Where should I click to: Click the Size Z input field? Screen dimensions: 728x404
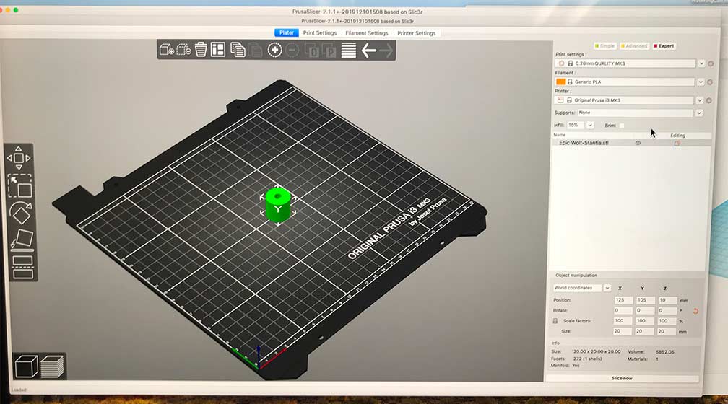[666, 332]
